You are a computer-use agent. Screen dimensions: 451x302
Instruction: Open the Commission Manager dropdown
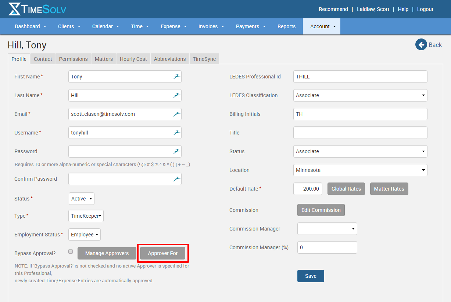click(327, 229)
